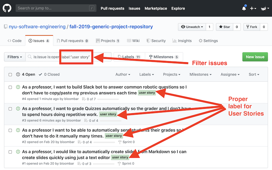Open the user avatar menu
This screenshot has height=170, width=272.
(x=265, y=8)
